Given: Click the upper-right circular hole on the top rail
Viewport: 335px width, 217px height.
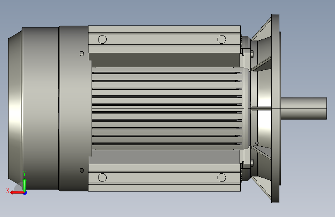Looking at the screenshot, I should pos(221,39).
